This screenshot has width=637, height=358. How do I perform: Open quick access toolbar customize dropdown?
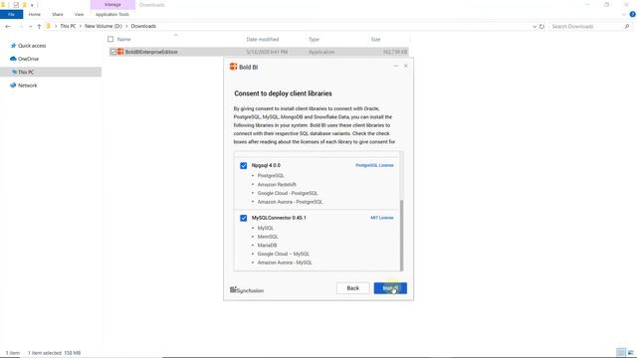click(32, 5)
